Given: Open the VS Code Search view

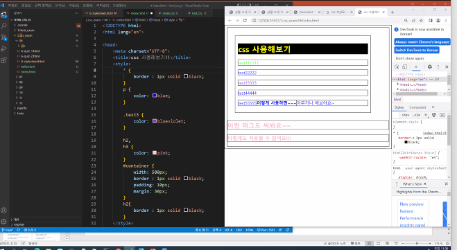Looking at the screenshot, I should pyautogui.click(x=3, y=26).
